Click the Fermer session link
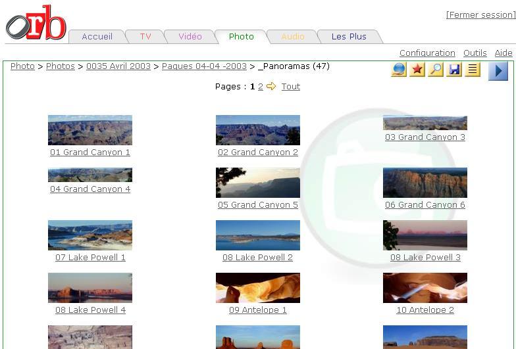Screen dimensions: 516x349 (480, 14)
